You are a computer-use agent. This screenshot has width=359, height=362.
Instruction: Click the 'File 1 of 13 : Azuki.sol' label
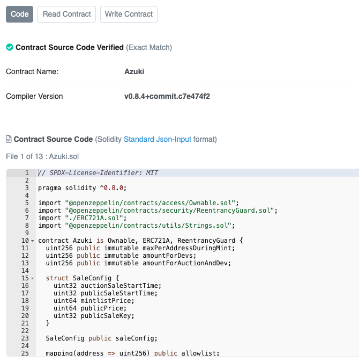click(42, 156)
